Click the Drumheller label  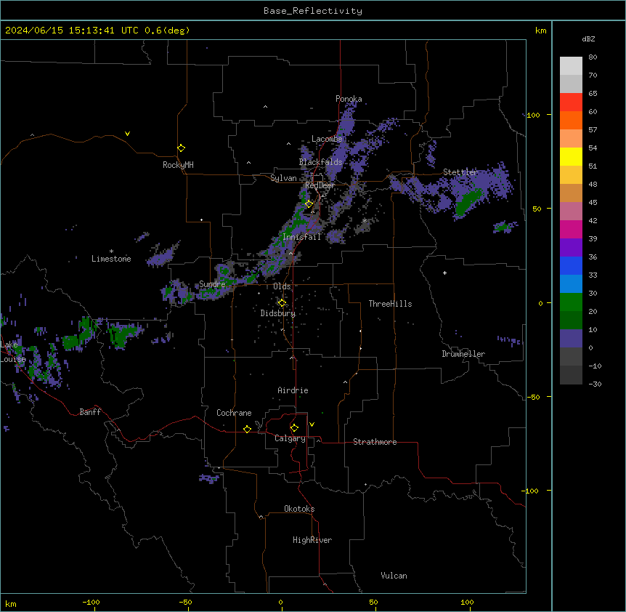[463, 354]
